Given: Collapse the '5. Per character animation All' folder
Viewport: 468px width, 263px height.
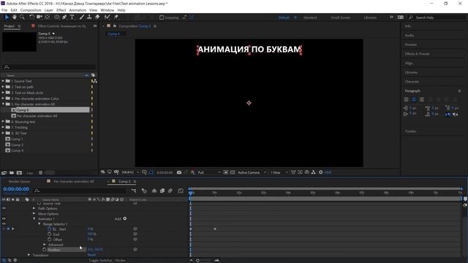Looking at the screenshot, I should point(3,104).
